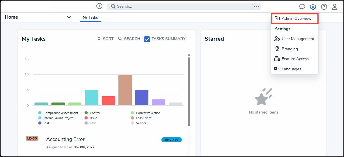Click the Loss Event bar in chart
The height and width of the screenshot is (157, 344).
125,90
